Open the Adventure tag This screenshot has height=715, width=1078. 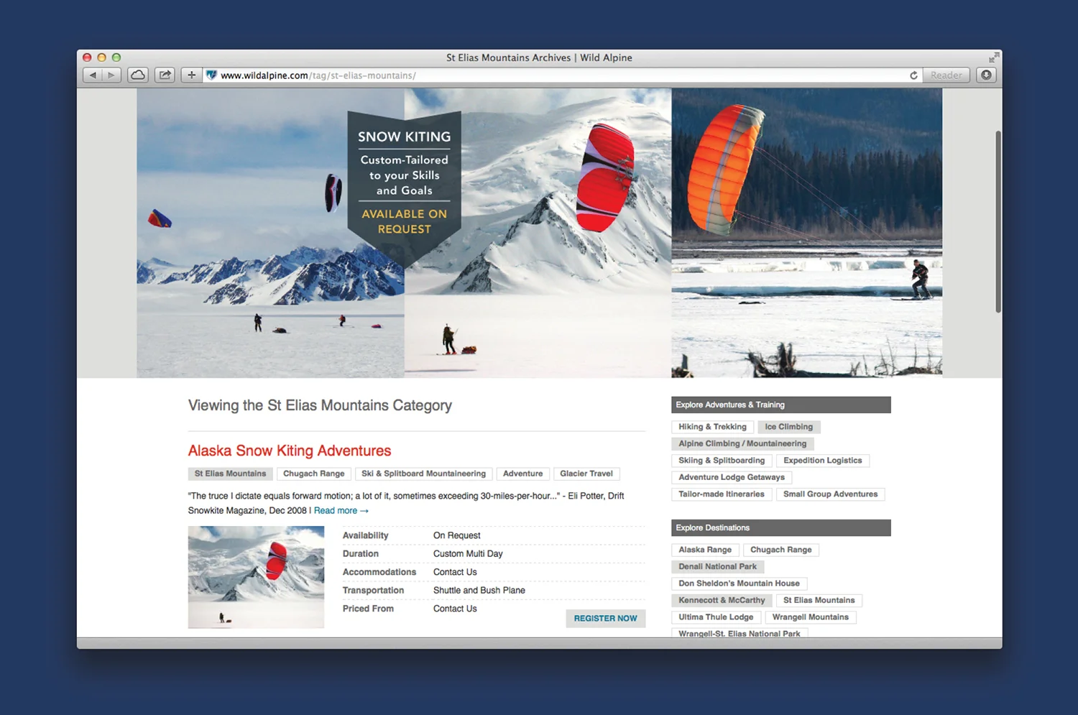click(522, 474)
